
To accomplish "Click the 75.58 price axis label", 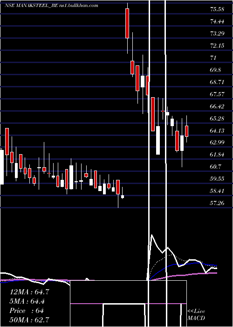I will click(x=217, y=9).
